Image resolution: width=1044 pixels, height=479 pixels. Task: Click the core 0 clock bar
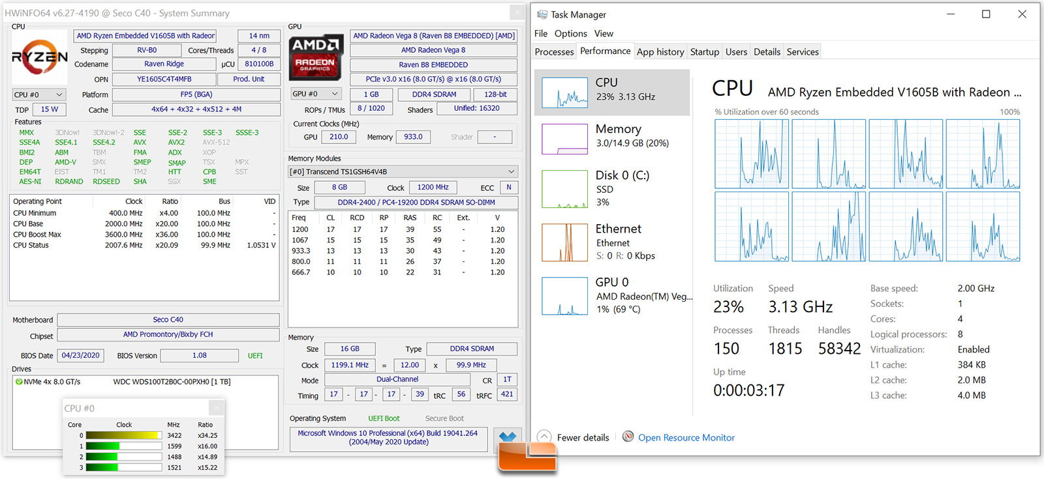(x=124, y=435)
